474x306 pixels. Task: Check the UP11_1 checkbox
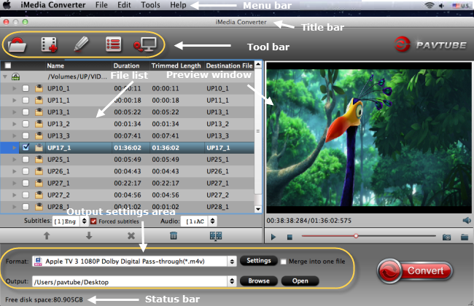click(26, 100)
